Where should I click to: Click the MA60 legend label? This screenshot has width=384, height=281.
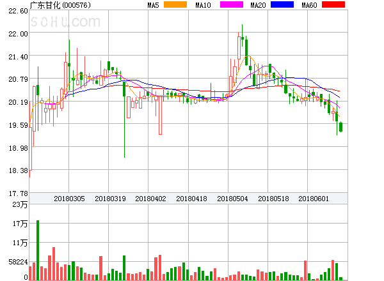(x=309, y=5)
